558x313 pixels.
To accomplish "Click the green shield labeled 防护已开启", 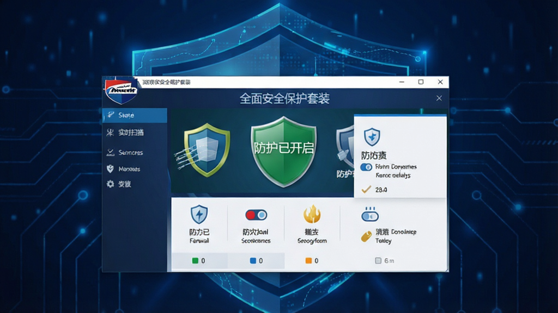I will point(283,151).
